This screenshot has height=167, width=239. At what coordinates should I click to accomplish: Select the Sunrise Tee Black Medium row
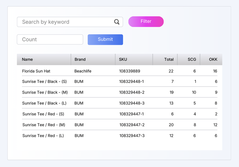[x=87, y=92]
